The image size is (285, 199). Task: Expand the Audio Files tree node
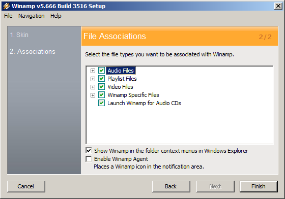click(93, 71)
